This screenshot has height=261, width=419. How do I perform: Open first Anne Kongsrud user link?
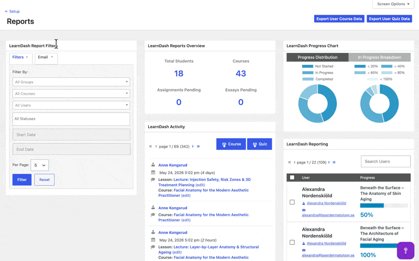[x=173, y=165]
